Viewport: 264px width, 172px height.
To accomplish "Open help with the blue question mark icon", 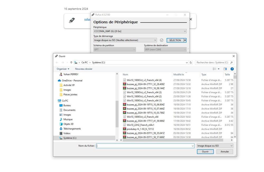I will tap(232, 69).
